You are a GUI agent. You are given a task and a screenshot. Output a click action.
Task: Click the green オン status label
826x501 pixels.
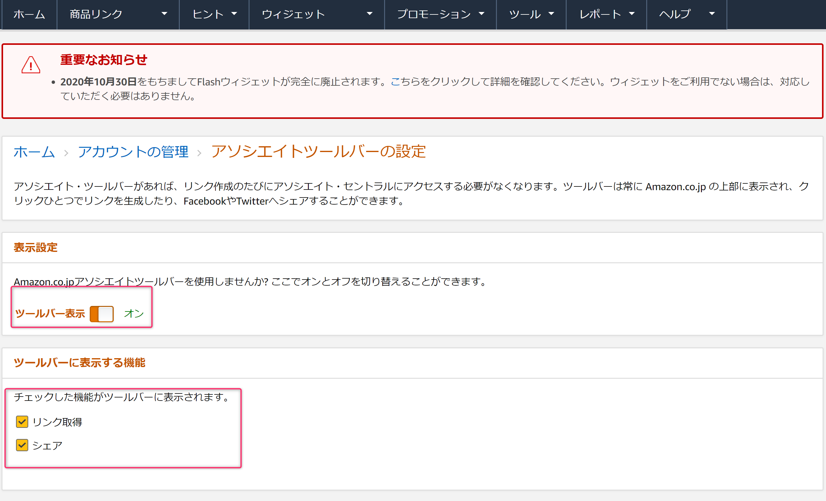click(x=134, y=313)
